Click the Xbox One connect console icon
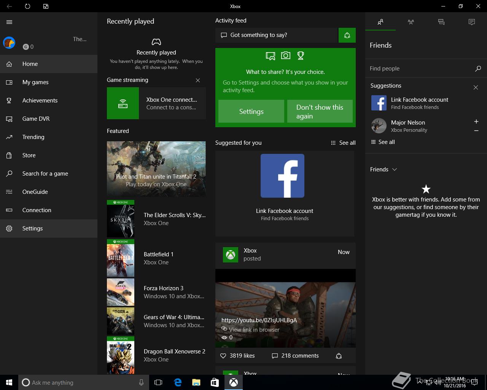Screen dimensions: 487x390 click(123, 103)
